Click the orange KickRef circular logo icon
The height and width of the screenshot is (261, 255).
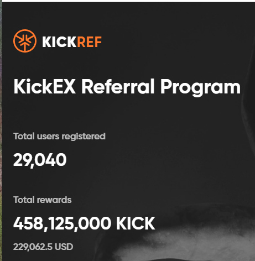[x=25, y=41]
